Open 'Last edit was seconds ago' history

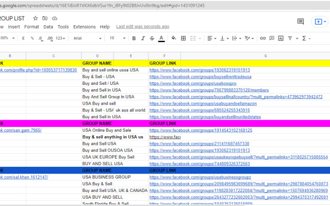pyautogui.click(x=143, y=27)
